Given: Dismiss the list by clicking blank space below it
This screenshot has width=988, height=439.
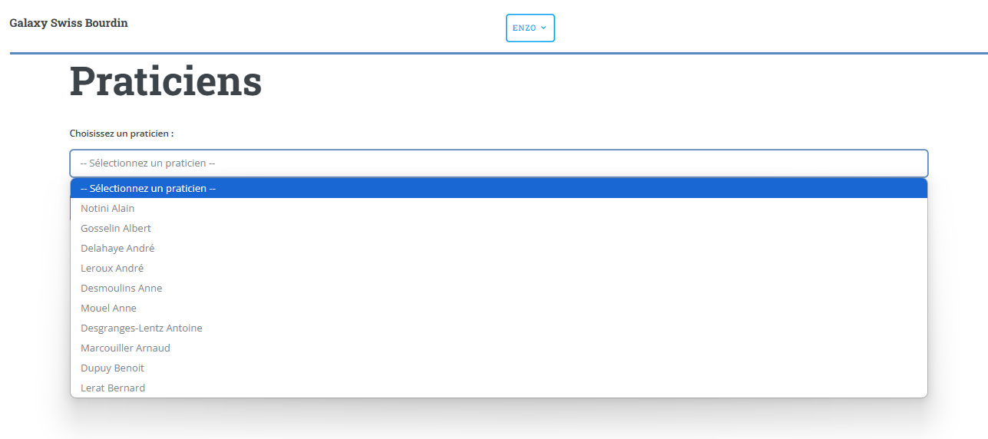Looking at the screenshot, I should coord(498,421).
